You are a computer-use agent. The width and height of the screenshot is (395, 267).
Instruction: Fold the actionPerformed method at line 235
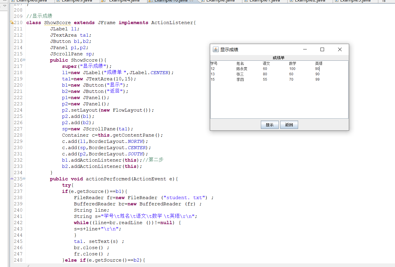(24, 179)
